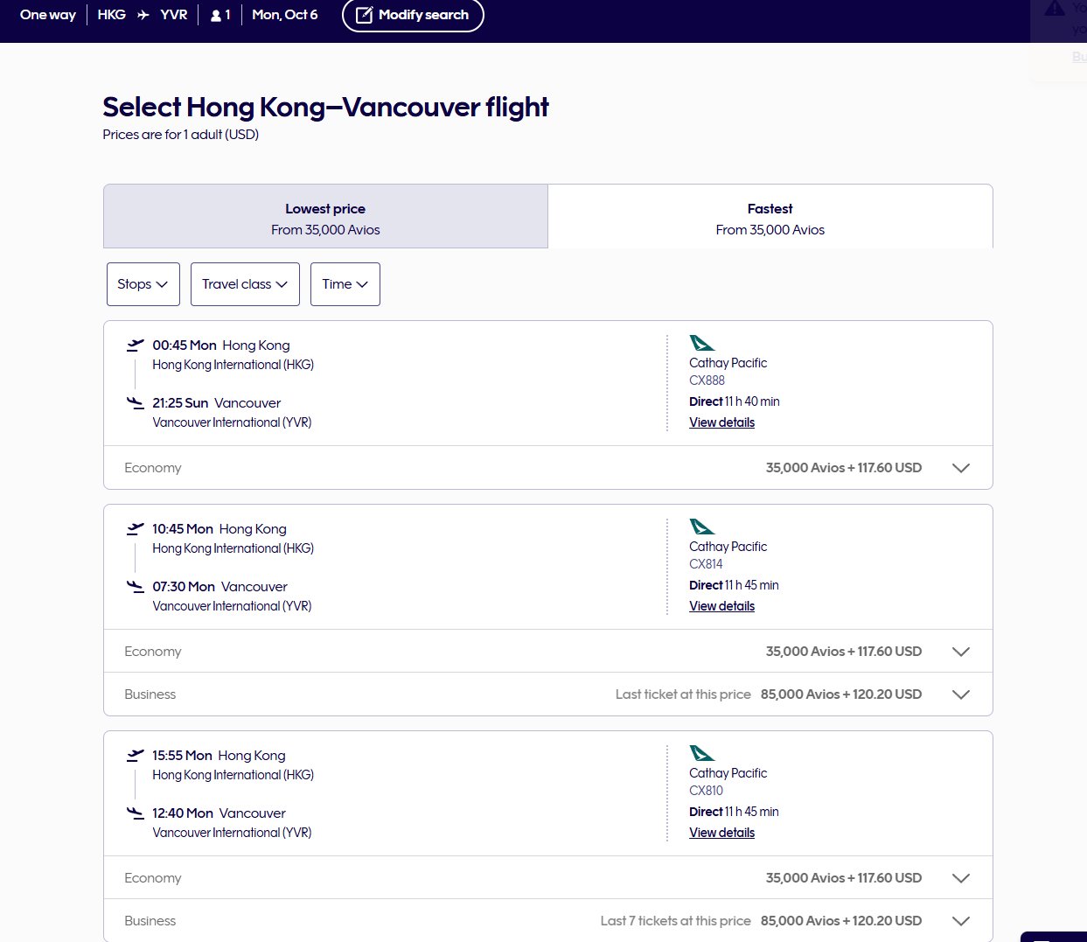Click the Cathay Pacific logo for CX810
The image size is (1087, 942).
point(701,753)
